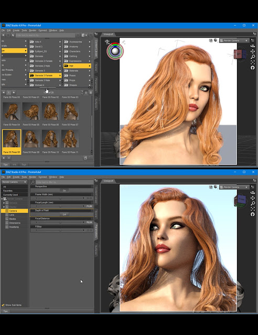Adjust the Focal Distance slider
This screenshot has width=258, height=335.
(60, 222)
